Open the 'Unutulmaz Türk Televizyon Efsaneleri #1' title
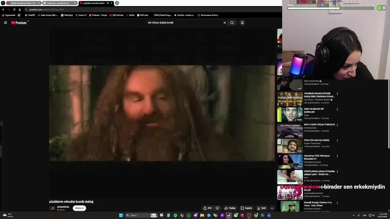 317,157
